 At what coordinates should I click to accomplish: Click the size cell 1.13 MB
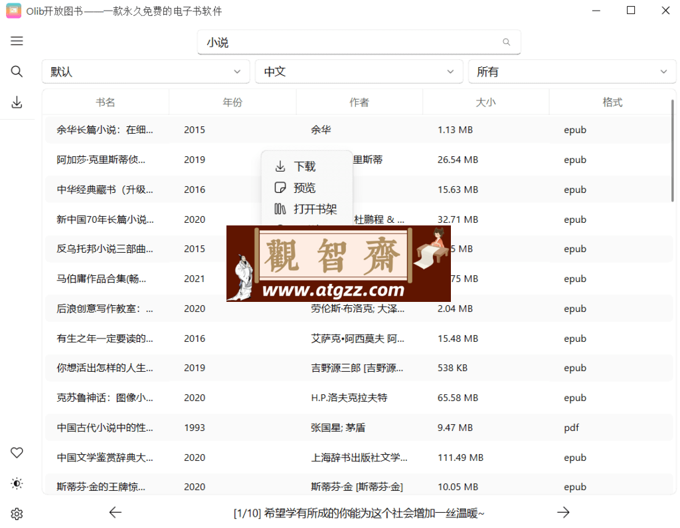pyautogui.click(x=455, y=130)
